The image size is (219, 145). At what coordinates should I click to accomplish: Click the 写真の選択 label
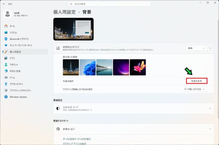pos(68,81)
